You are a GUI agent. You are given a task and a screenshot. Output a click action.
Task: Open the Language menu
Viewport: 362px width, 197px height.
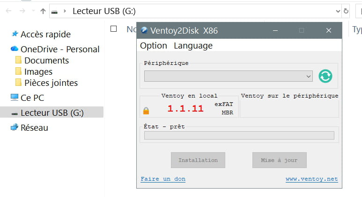point(193,45)
